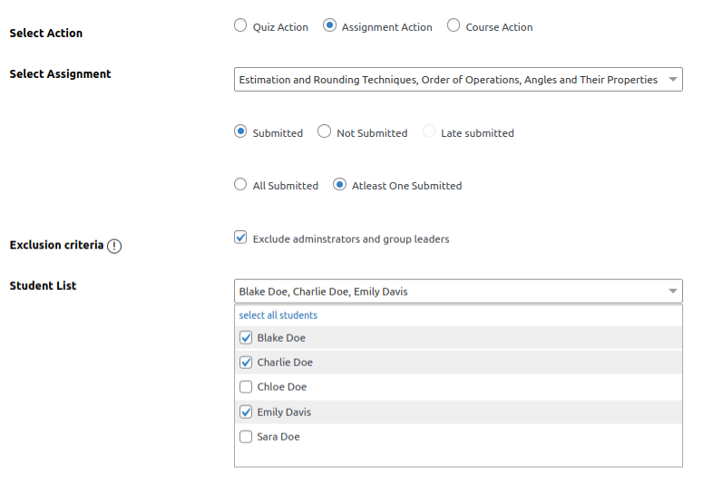Screen dimensions: 713x503
Task: Collapse the Student List dropdown arrow
Action: pos(672,291)
